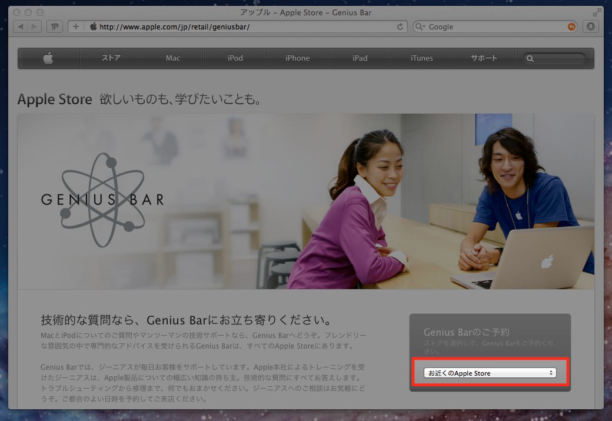Image resolution: width=612 pixels, height=421 pixels.
Task: Click the Apple favicon in the address bar
Action: click(94, 26)
